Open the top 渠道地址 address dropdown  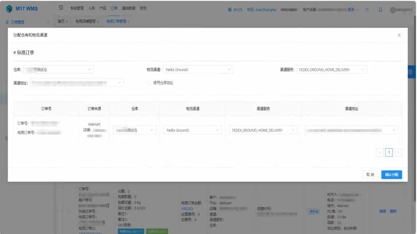point(77,83)
